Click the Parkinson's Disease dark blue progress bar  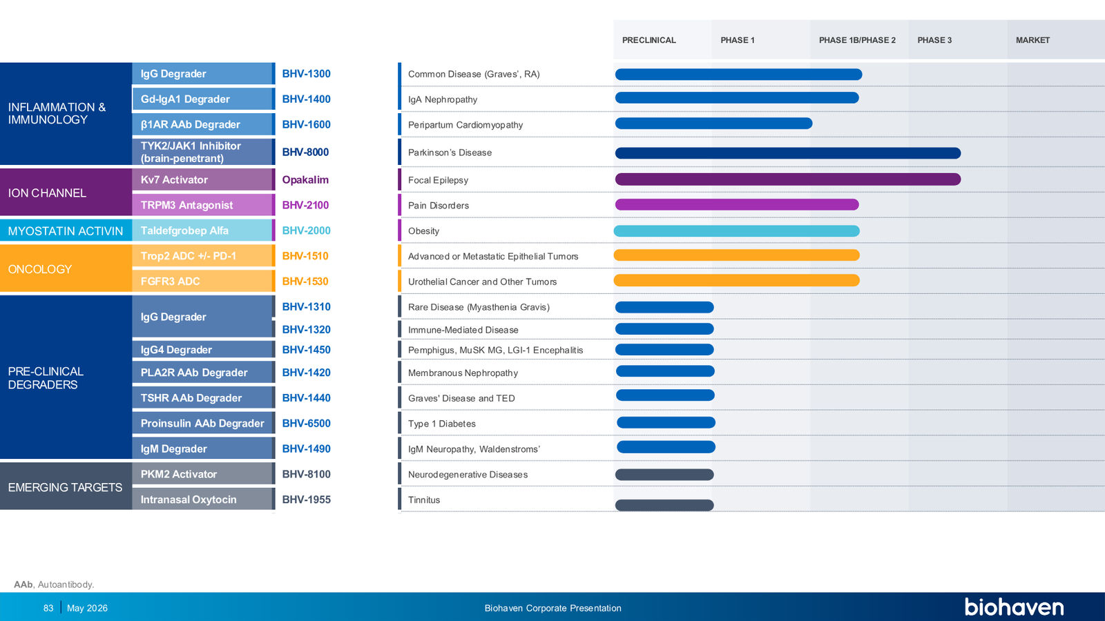788,153
